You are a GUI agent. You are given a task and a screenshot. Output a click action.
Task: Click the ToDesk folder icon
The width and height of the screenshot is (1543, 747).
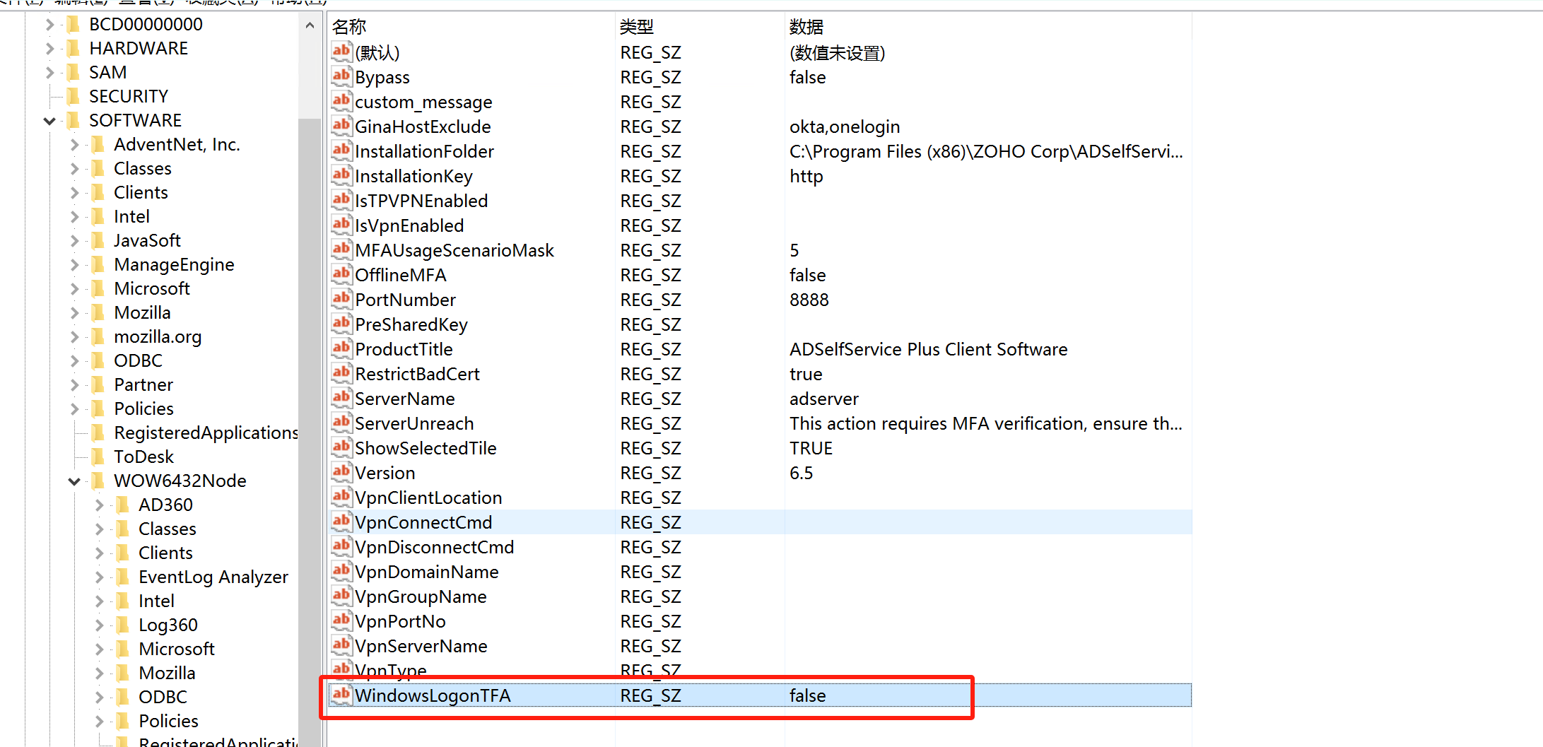tap(99, 457)
